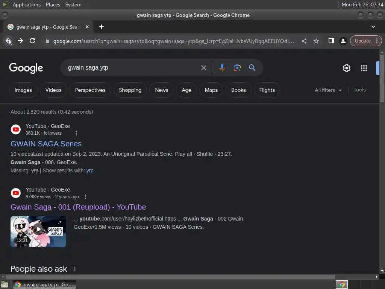Screen dimensions: 385x289
Task: Open search Tools
Action: tap(359, 90)
